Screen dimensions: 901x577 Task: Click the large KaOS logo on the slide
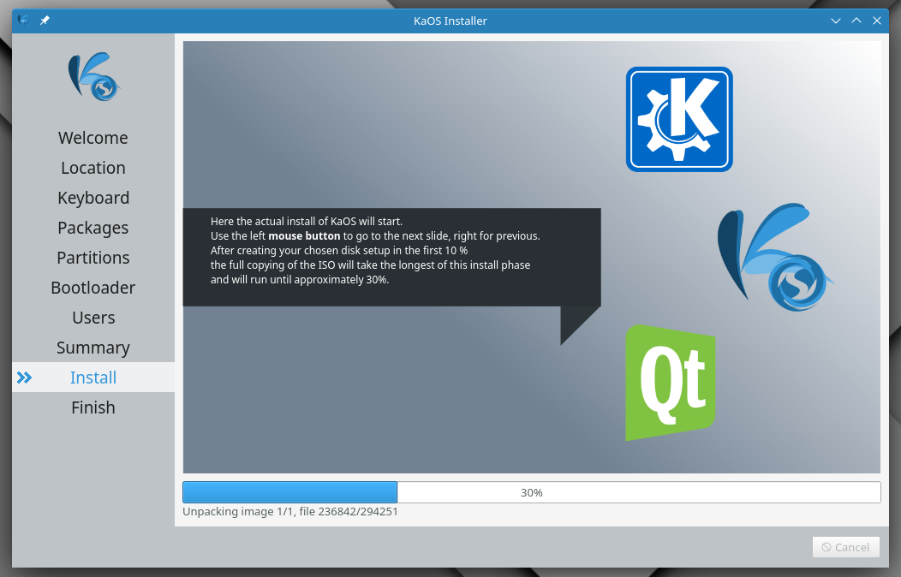(775, 257)
